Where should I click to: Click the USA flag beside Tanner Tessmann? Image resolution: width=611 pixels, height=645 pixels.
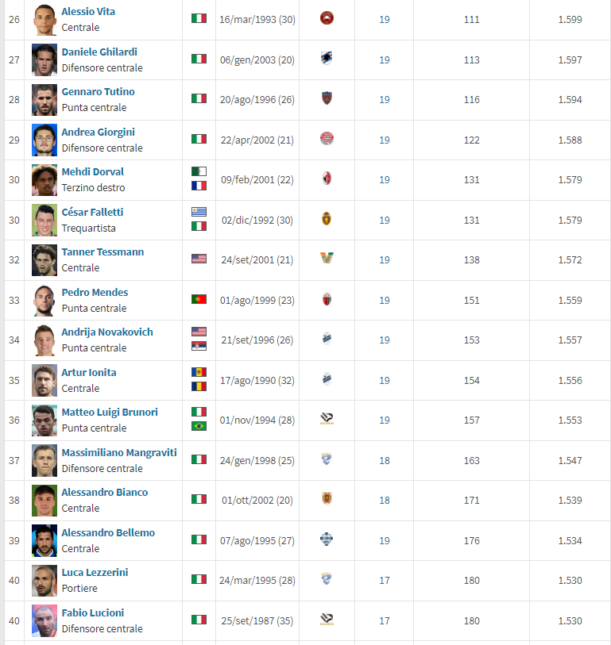coord(199,259)
